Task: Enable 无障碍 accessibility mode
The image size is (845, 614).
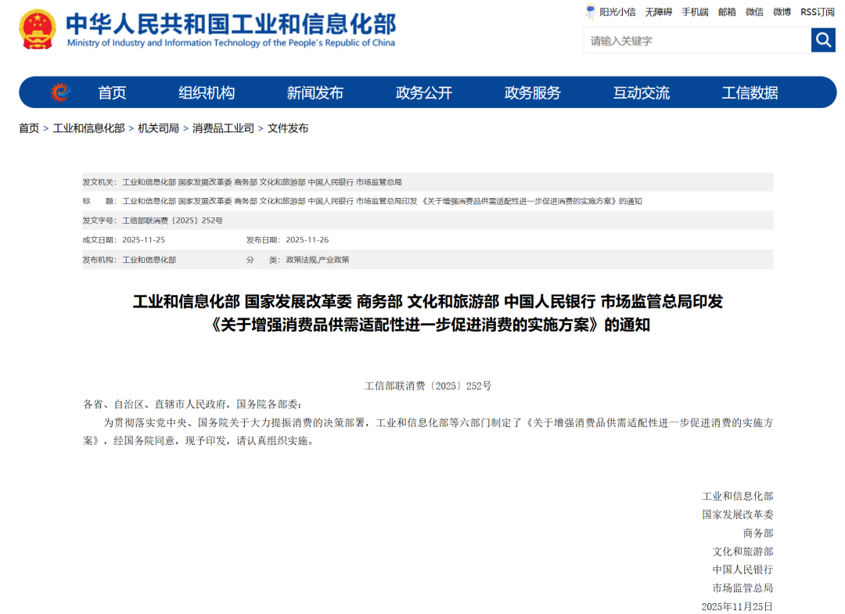Action: coord(660,12)
